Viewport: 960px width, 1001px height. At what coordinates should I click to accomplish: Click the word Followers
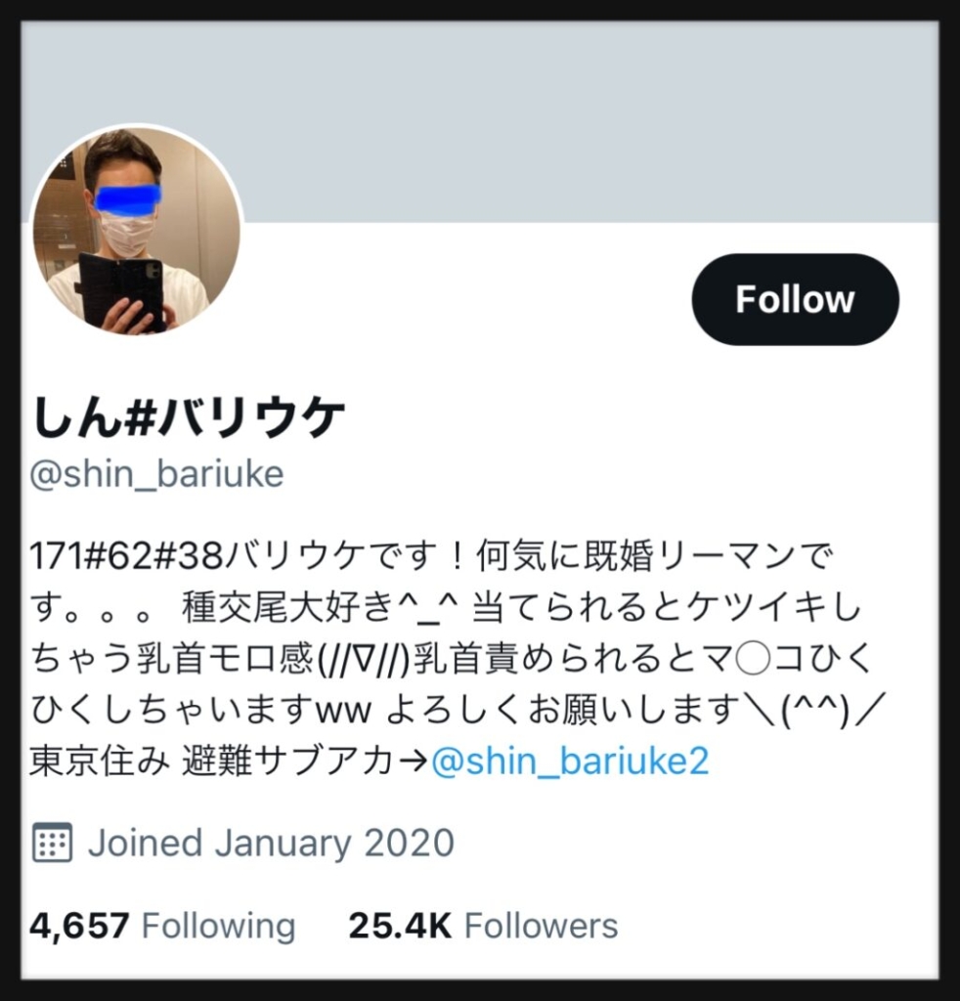(x=542, y=926)
